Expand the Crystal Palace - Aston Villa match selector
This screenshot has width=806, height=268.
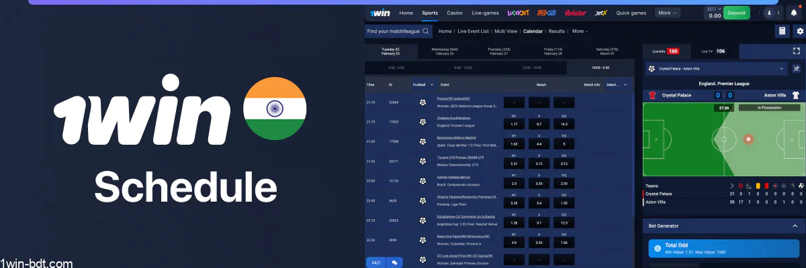(x=715, y=68)
